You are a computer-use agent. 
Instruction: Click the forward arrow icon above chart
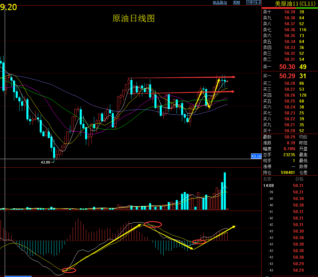253,2
